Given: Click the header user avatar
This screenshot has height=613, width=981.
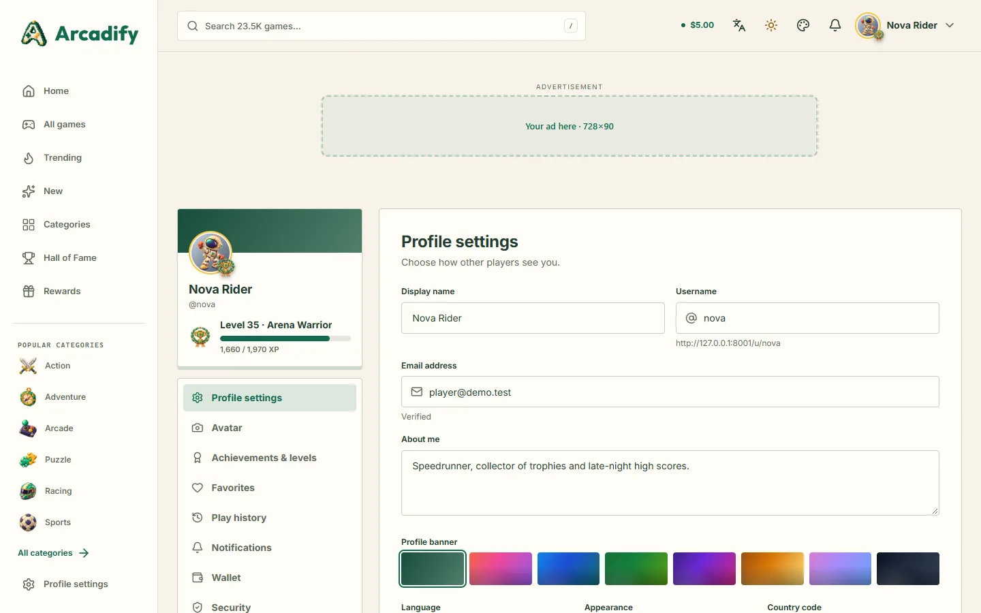Looking at the screenshot, I should click(868, 26).
